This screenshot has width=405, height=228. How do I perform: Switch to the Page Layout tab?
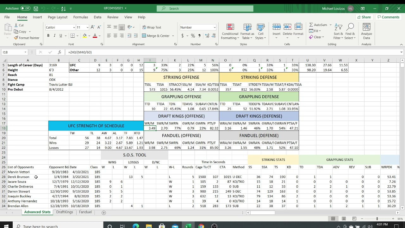pos(58,17)
